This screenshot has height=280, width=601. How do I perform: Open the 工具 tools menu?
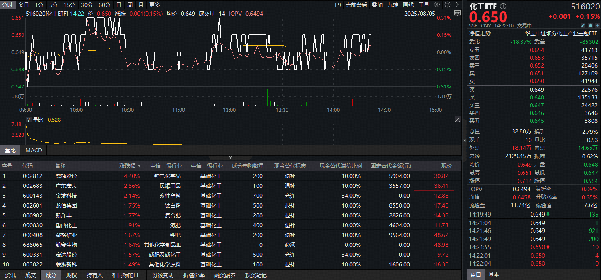click(x=424, y=5)
